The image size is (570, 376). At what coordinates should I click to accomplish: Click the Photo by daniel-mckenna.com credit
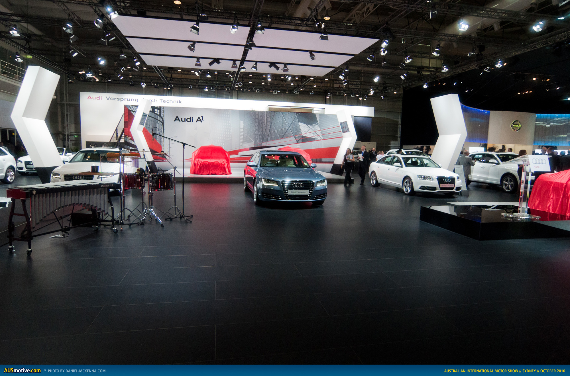76,371
